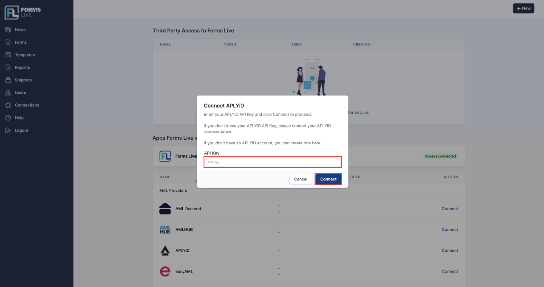544x287 pixels.
Task: Cancel the Connect APLYiD dialog
Action: point(300,179)
